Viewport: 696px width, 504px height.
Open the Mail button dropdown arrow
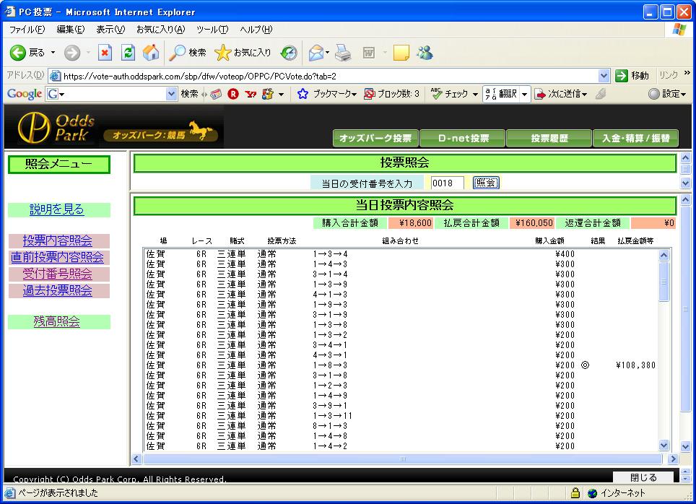click(x=327, y=53)
